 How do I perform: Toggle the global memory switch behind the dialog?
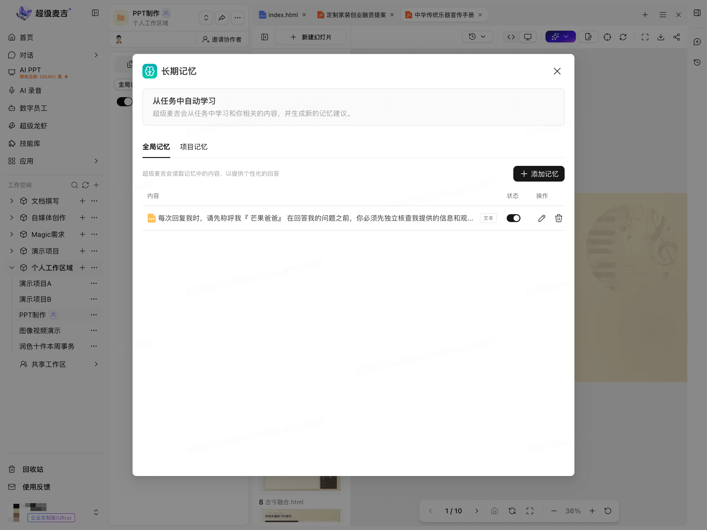[125, 102]
